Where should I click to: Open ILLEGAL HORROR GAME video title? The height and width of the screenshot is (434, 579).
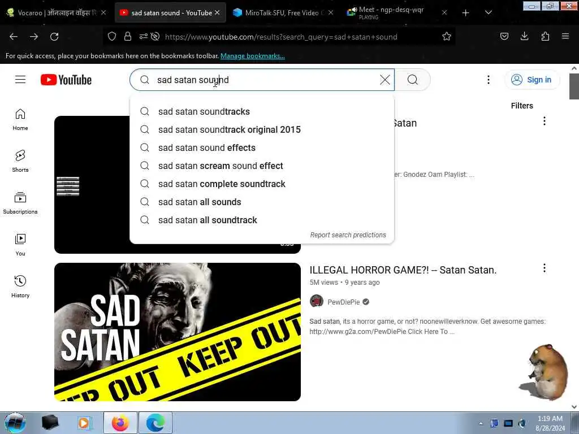point(403,270)
